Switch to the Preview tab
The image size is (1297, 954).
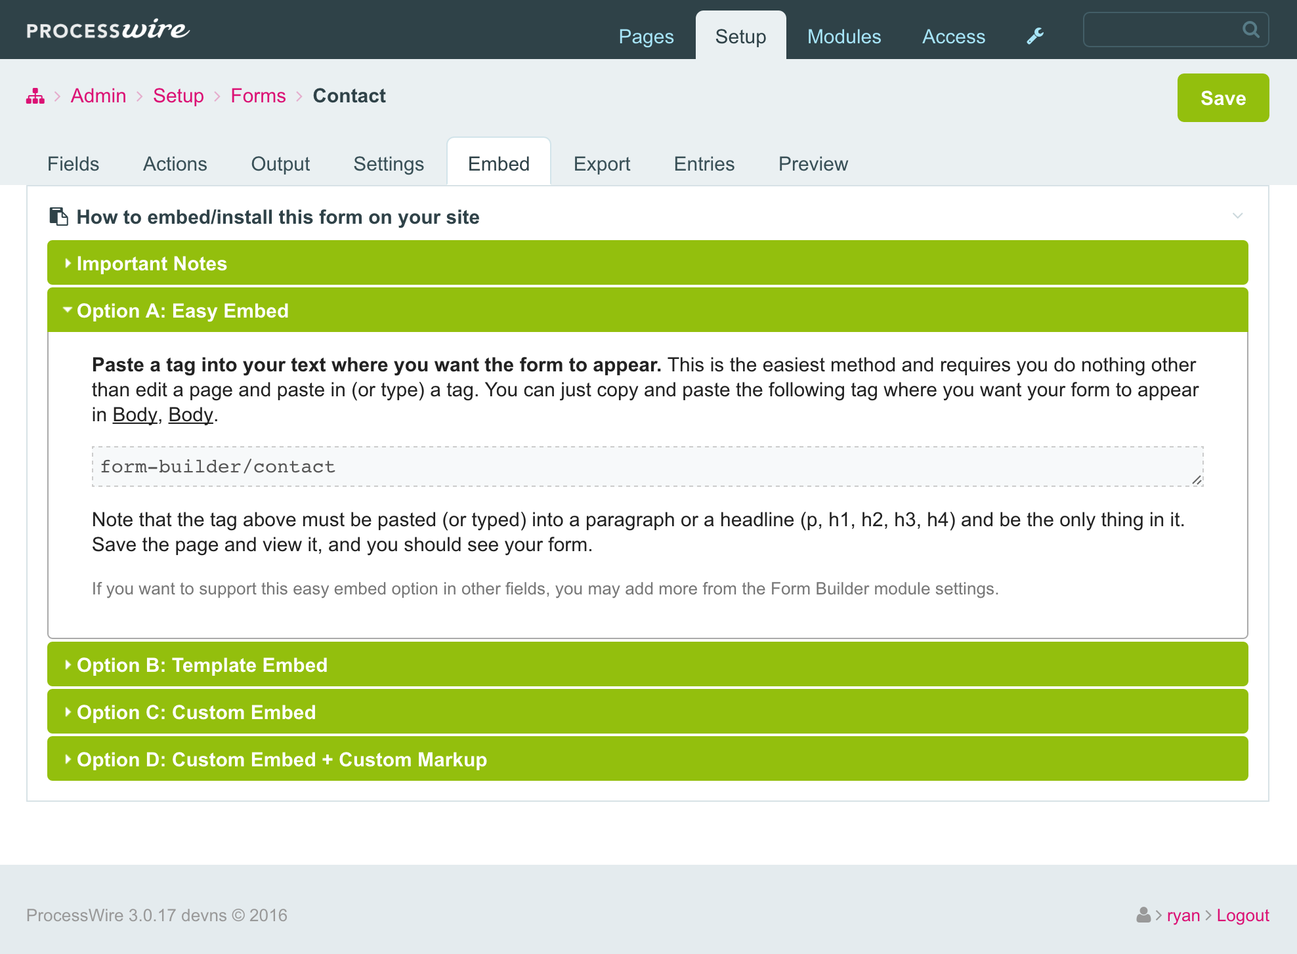coord(813,163)
